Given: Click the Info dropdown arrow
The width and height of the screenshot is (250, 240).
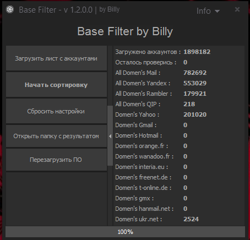Looking at the screenshot, I should coord(217,12).
